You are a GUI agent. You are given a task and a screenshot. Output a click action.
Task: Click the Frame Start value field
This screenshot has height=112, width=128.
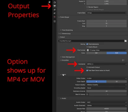click(107, 21)
